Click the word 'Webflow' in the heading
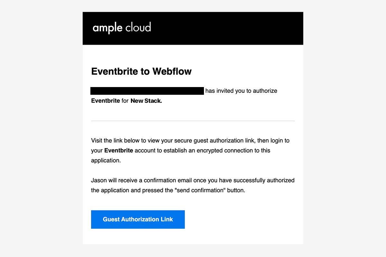This screenshot has width=386, height=257. coord(172,71)
